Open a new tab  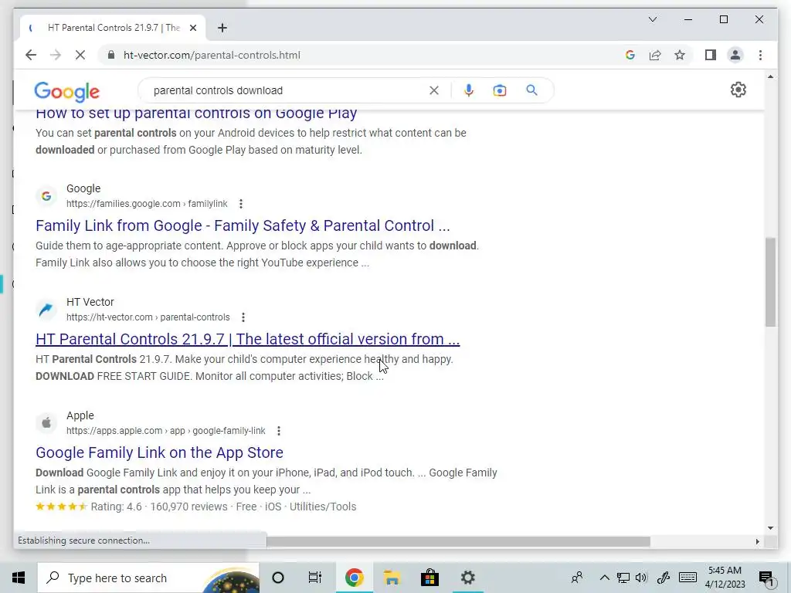(222, 28)
